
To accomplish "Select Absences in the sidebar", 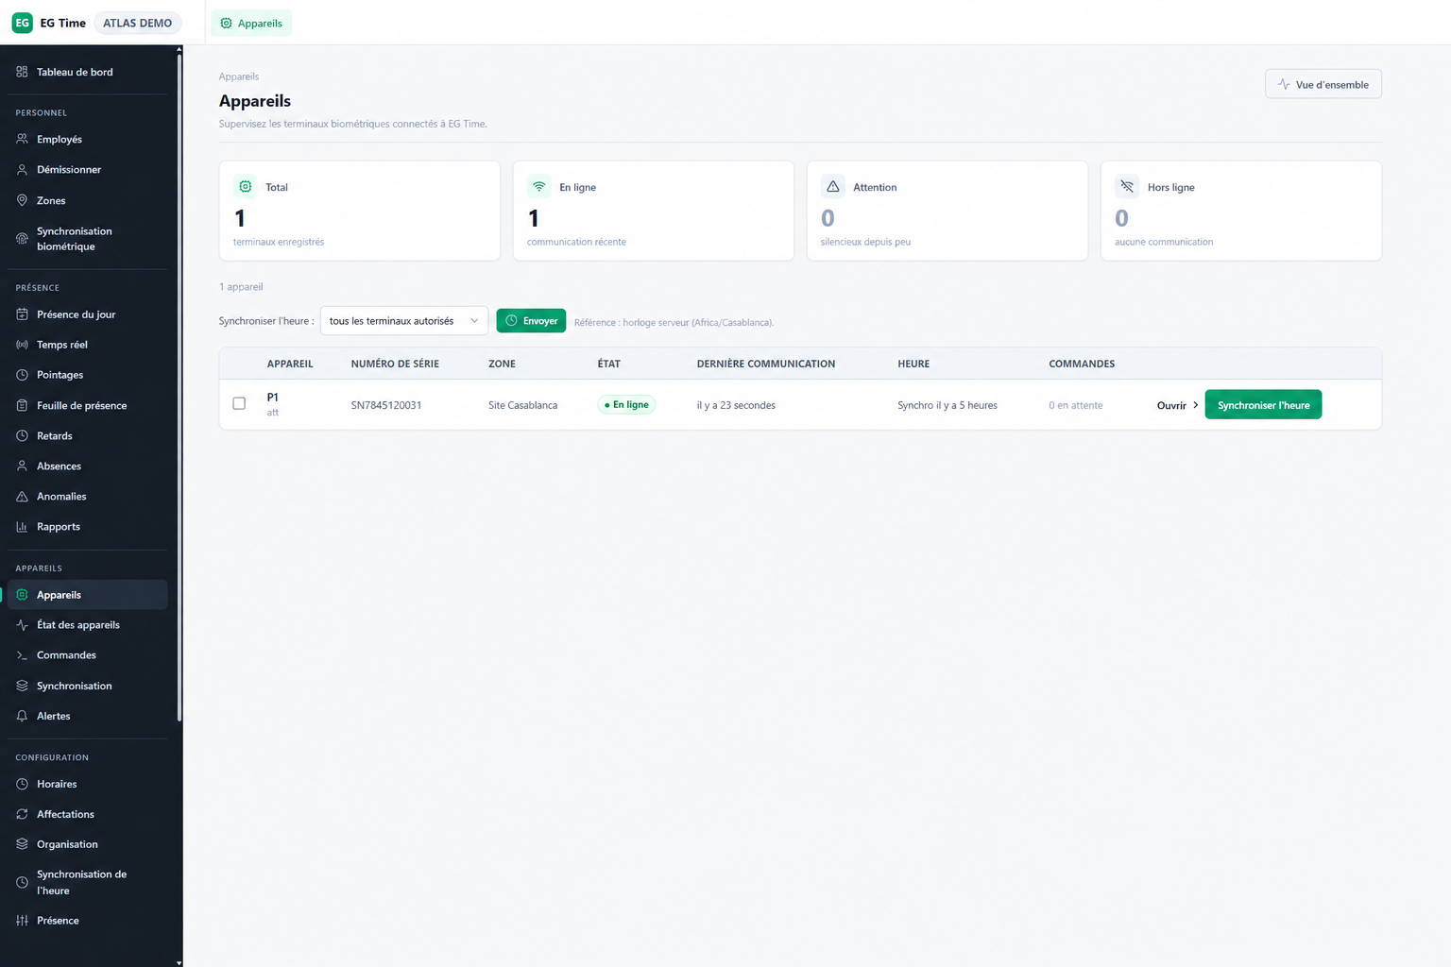I will tap(88, 467).
